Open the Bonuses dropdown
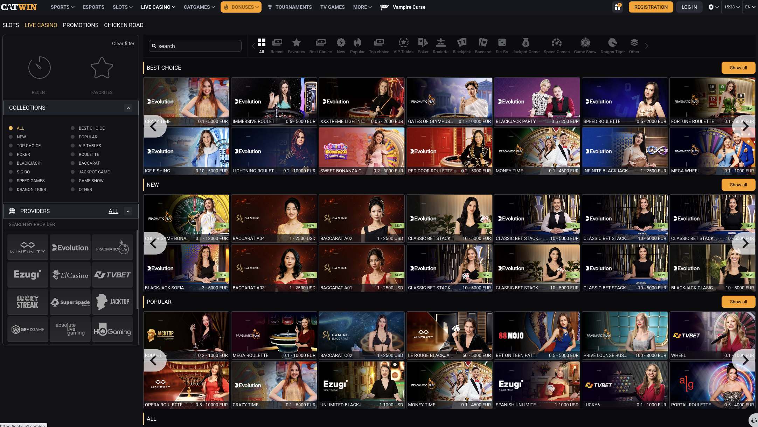The image size is (758, 427). coord(241,7)
